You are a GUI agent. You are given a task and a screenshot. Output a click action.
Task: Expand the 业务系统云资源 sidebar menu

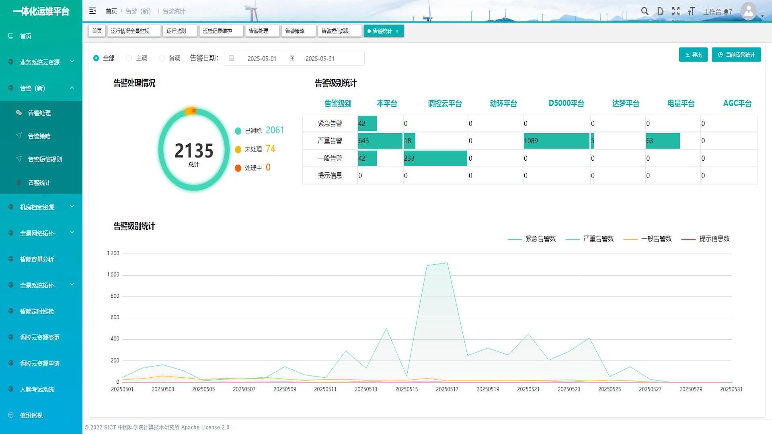[x=40, y=62]
